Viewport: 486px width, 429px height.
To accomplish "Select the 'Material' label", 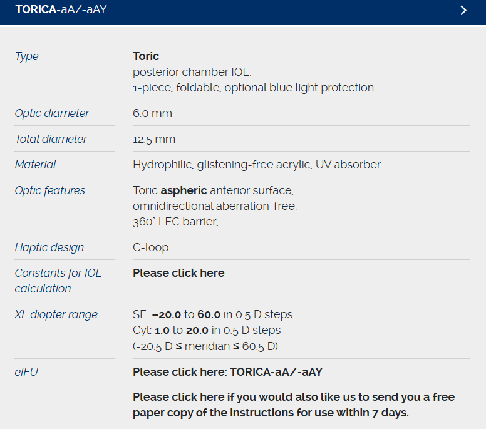I will click(35, 165).
